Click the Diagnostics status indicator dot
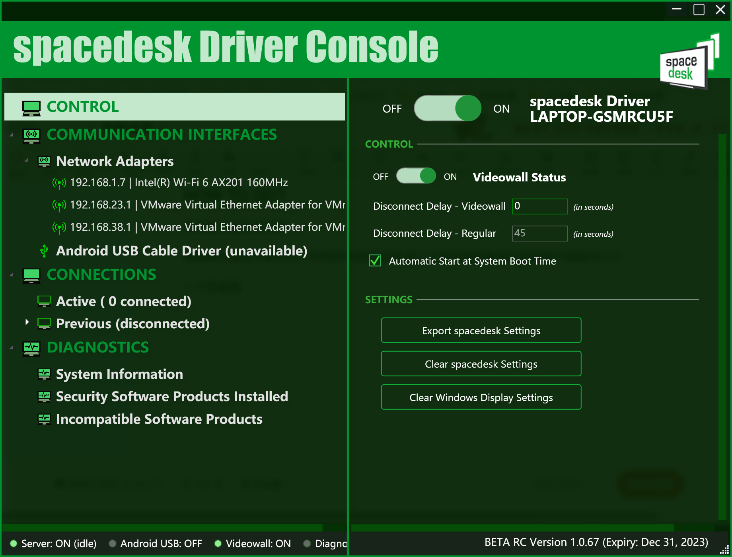 pos(307,543)
